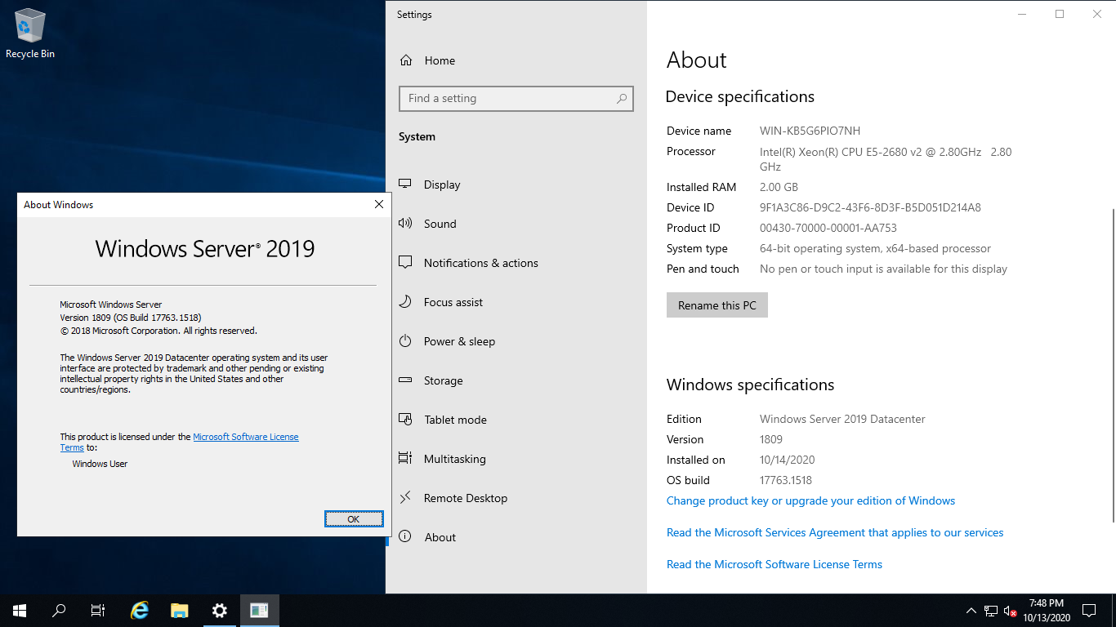Image resolution: width=1116 pixels, height=627 pixels.
Task: Click OS build value 17763.1518 in Settings
Action: click(786, 480)
